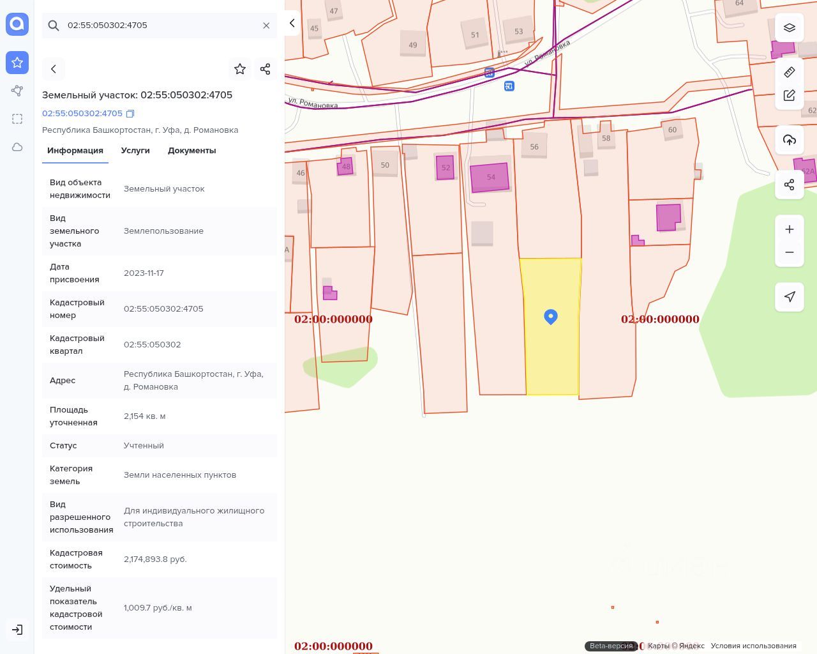Image resolution: width=817 pixels, height=654 pixels.
Task: Open link 02:55:050302:4705
Action: (82, 113)
